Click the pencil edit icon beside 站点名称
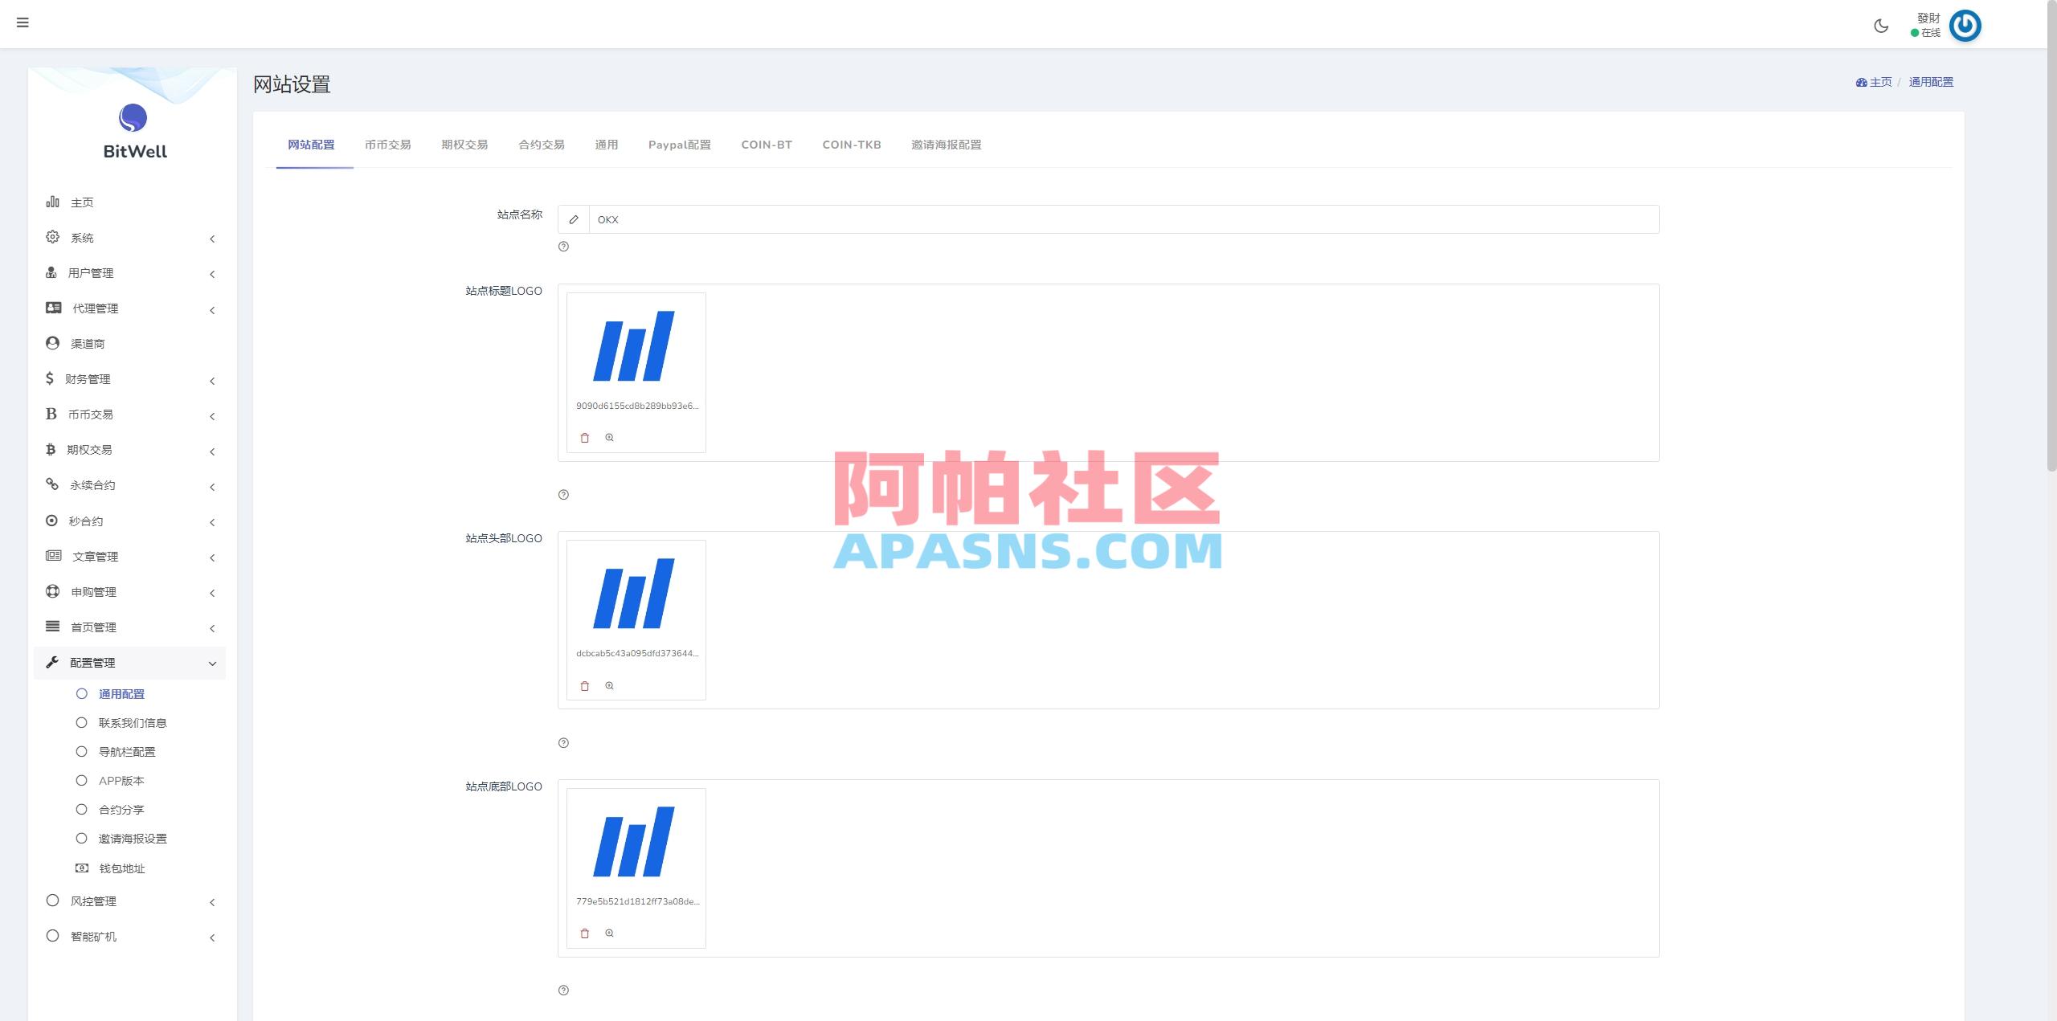The height and width of the screenshot is (1021, 2057). 574,218
